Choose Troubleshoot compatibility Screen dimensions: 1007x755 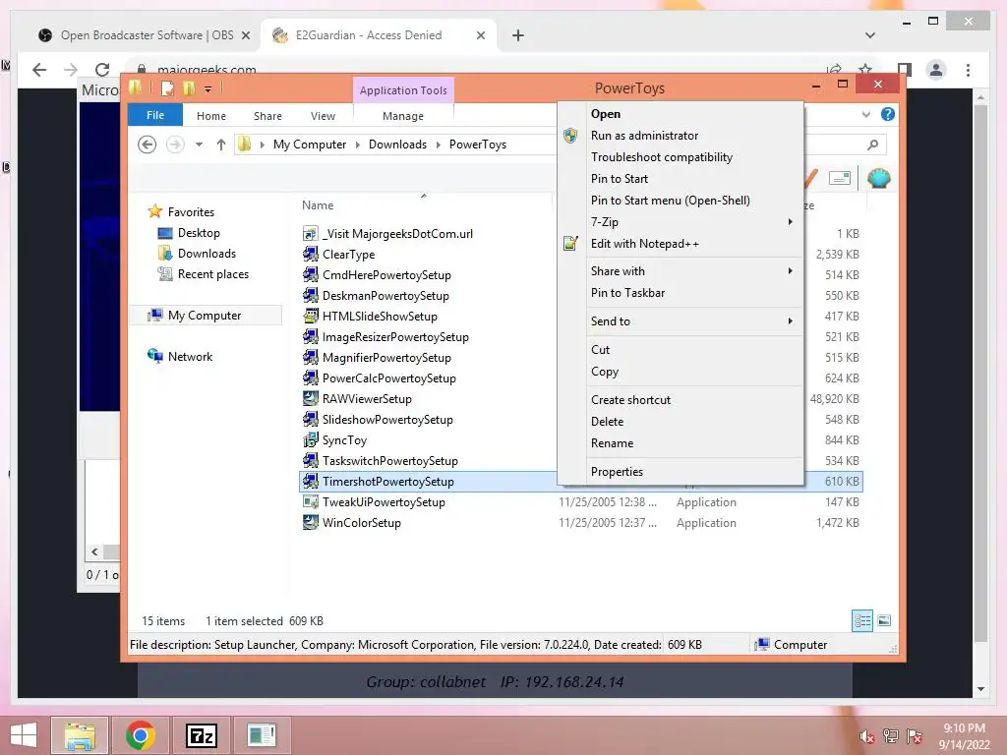pos(681,157)
